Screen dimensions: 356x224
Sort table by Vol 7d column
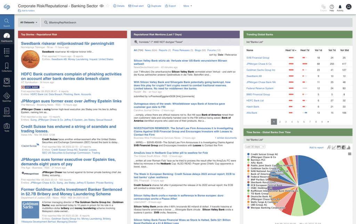[332, 50]
